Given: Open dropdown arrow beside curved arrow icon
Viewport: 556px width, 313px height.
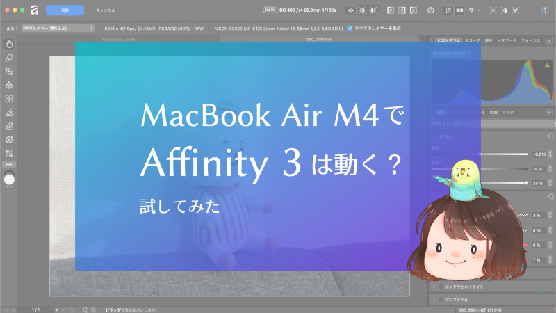Looking at the screenshot, I should click(479, 10).
